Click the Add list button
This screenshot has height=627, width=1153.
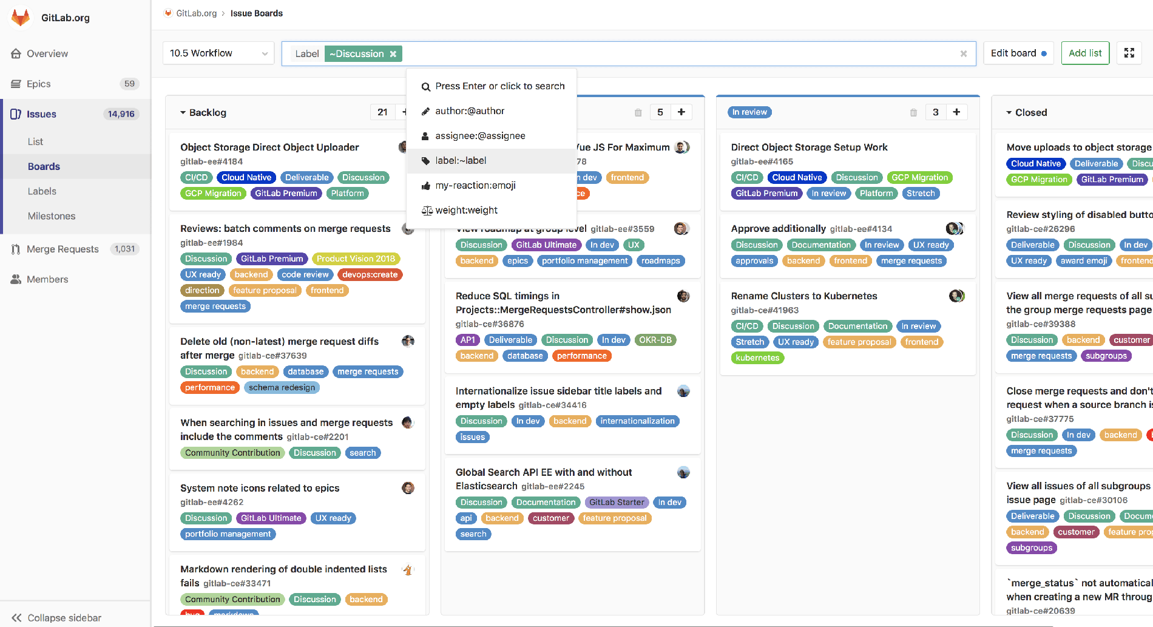pyautogui.click(x=1085, y=53)
